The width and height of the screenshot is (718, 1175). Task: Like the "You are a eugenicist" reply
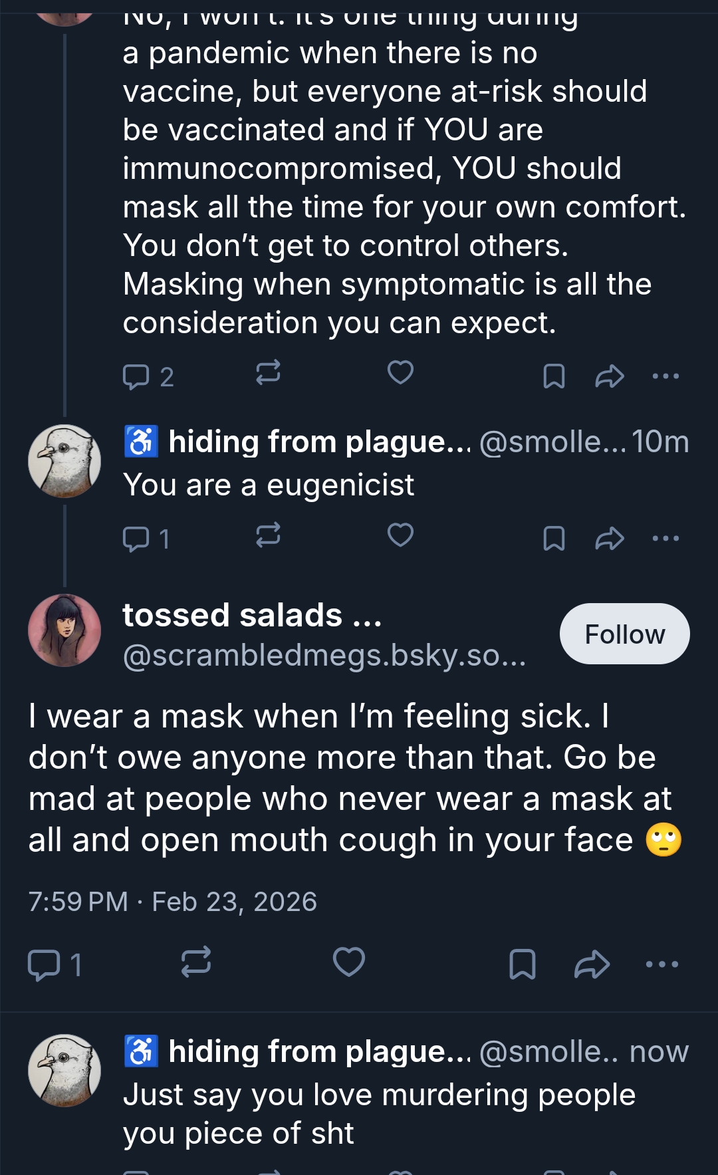pos(400,535)
